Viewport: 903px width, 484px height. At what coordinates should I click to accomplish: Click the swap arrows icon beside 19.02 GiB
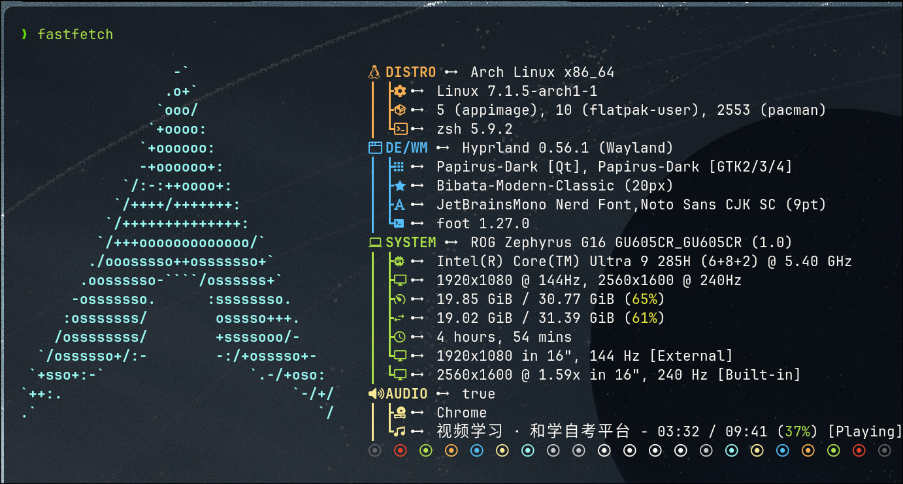400,318
